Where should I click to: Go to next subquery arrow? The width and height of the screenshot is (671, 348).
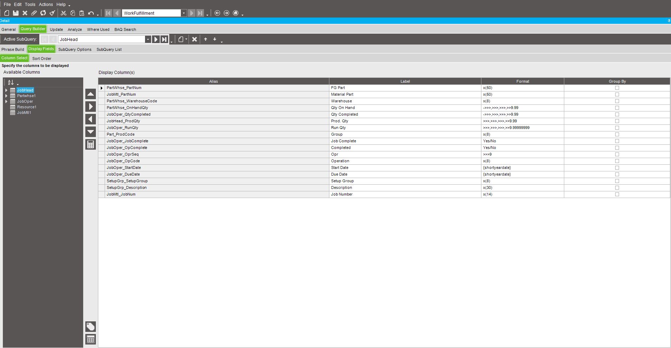(156, 39)
